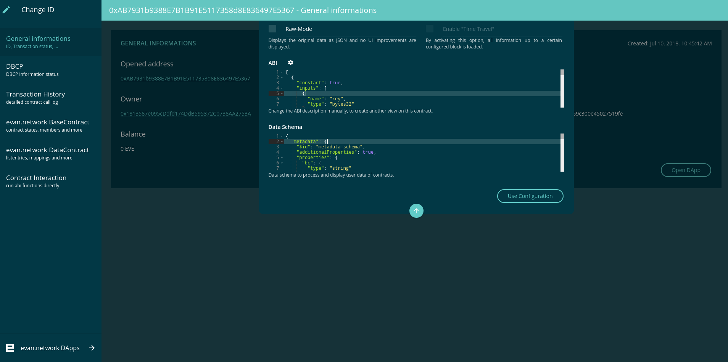This screenshot has width=728, height=362.
Task: Click the pencil edit icon beside Change ID
Action: point(6,10)
